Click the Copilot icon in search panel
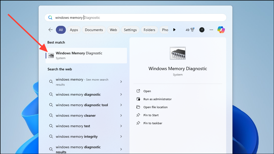This screenshot has width=274, height=154. (221, 30)
